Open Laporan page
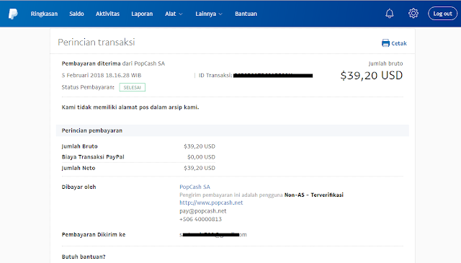The height and width of the screenshot is (263, 461). coord(142,14)
